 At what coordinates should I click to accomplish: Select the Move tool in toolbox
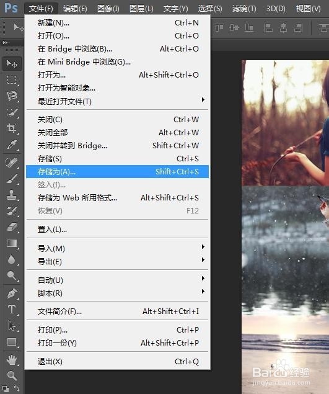pyautogui.click(x=12, y=64)
